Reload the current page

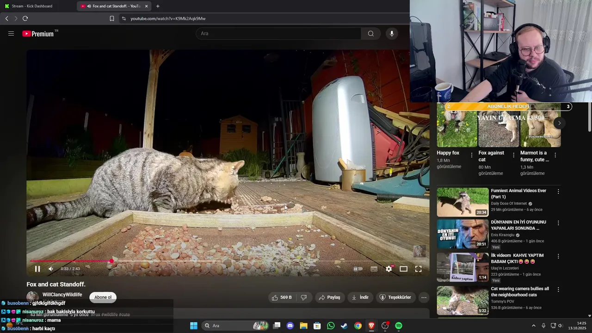(25, 18)
